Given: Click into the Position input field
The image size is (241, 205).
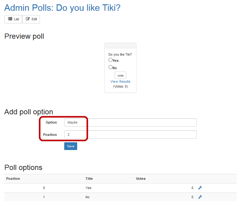Looking at the screenshot, I should click(x=130, y=135).
